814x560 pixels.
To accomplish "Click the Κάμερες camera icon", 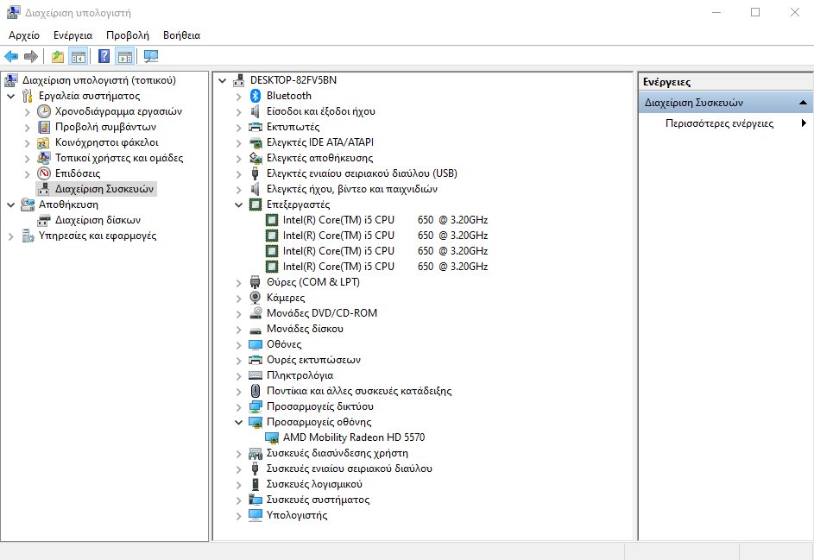I will pos(255,298).
